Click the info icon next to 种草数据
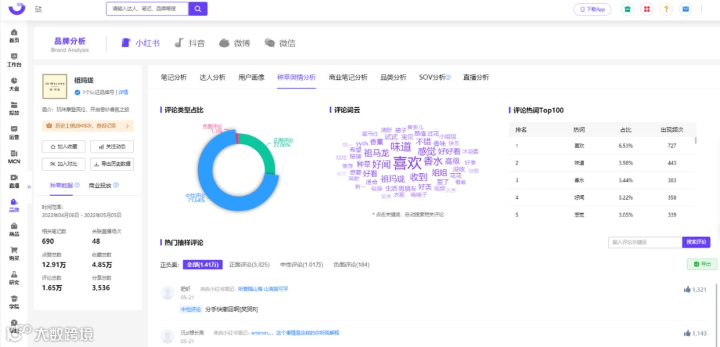 coord(77,185)
